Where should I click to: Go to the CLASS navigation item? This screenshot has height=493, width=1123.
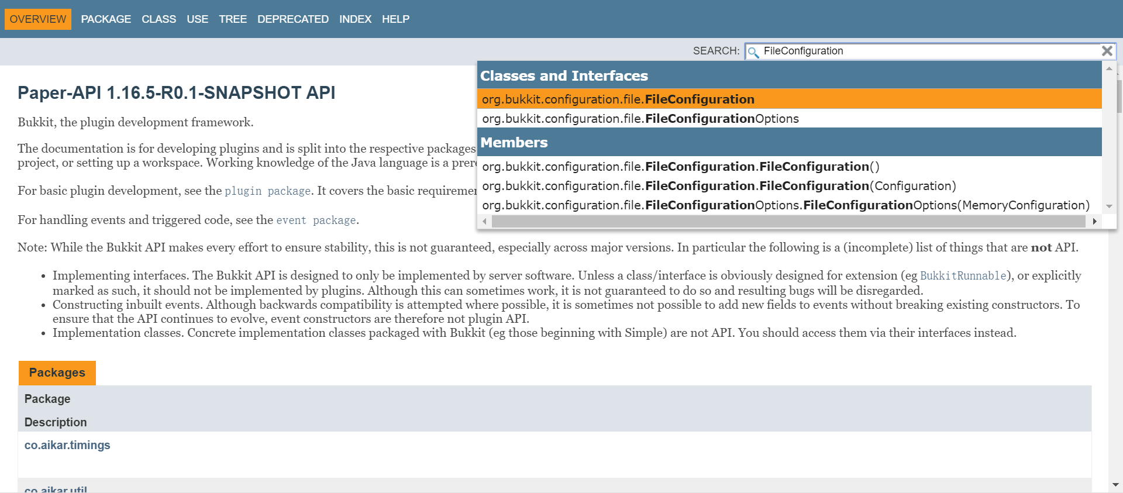click(x=159, y=19)
